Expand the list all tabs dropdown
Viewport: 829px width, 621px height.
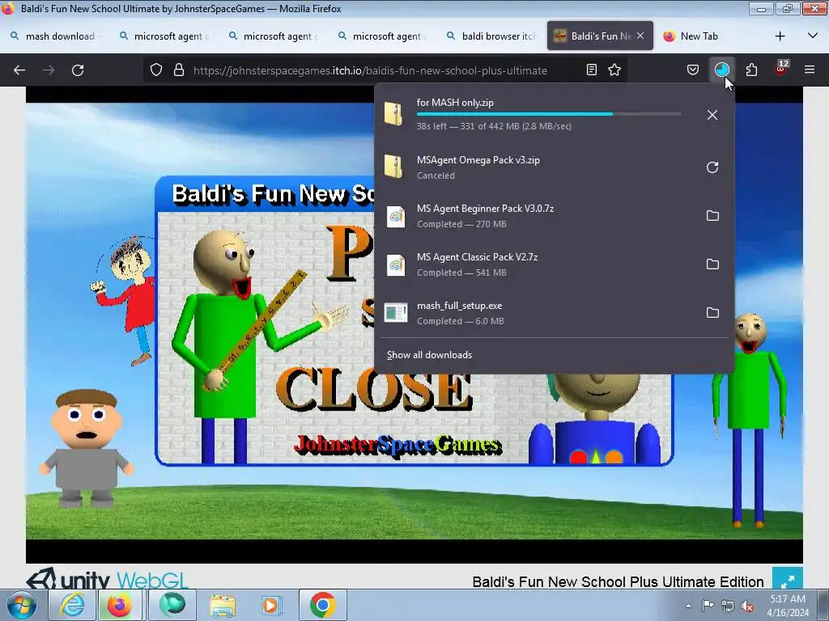813,36
